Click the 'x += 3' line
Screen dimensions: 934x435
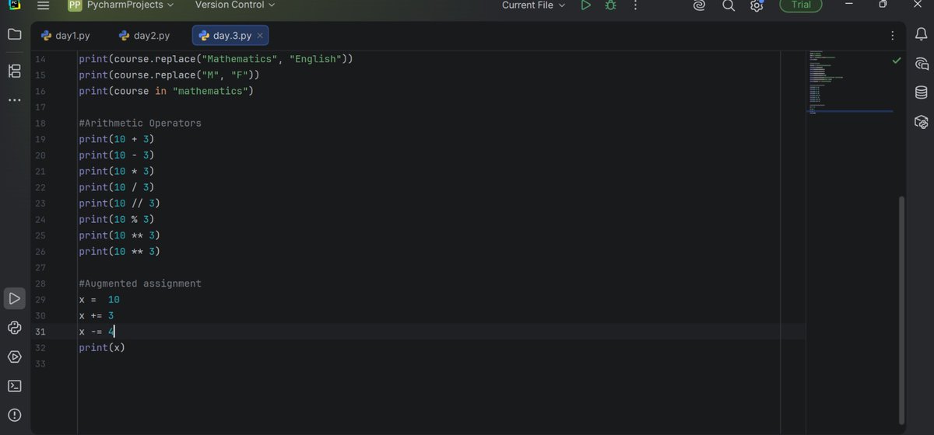pyautogui.click(x=97, y=315)
